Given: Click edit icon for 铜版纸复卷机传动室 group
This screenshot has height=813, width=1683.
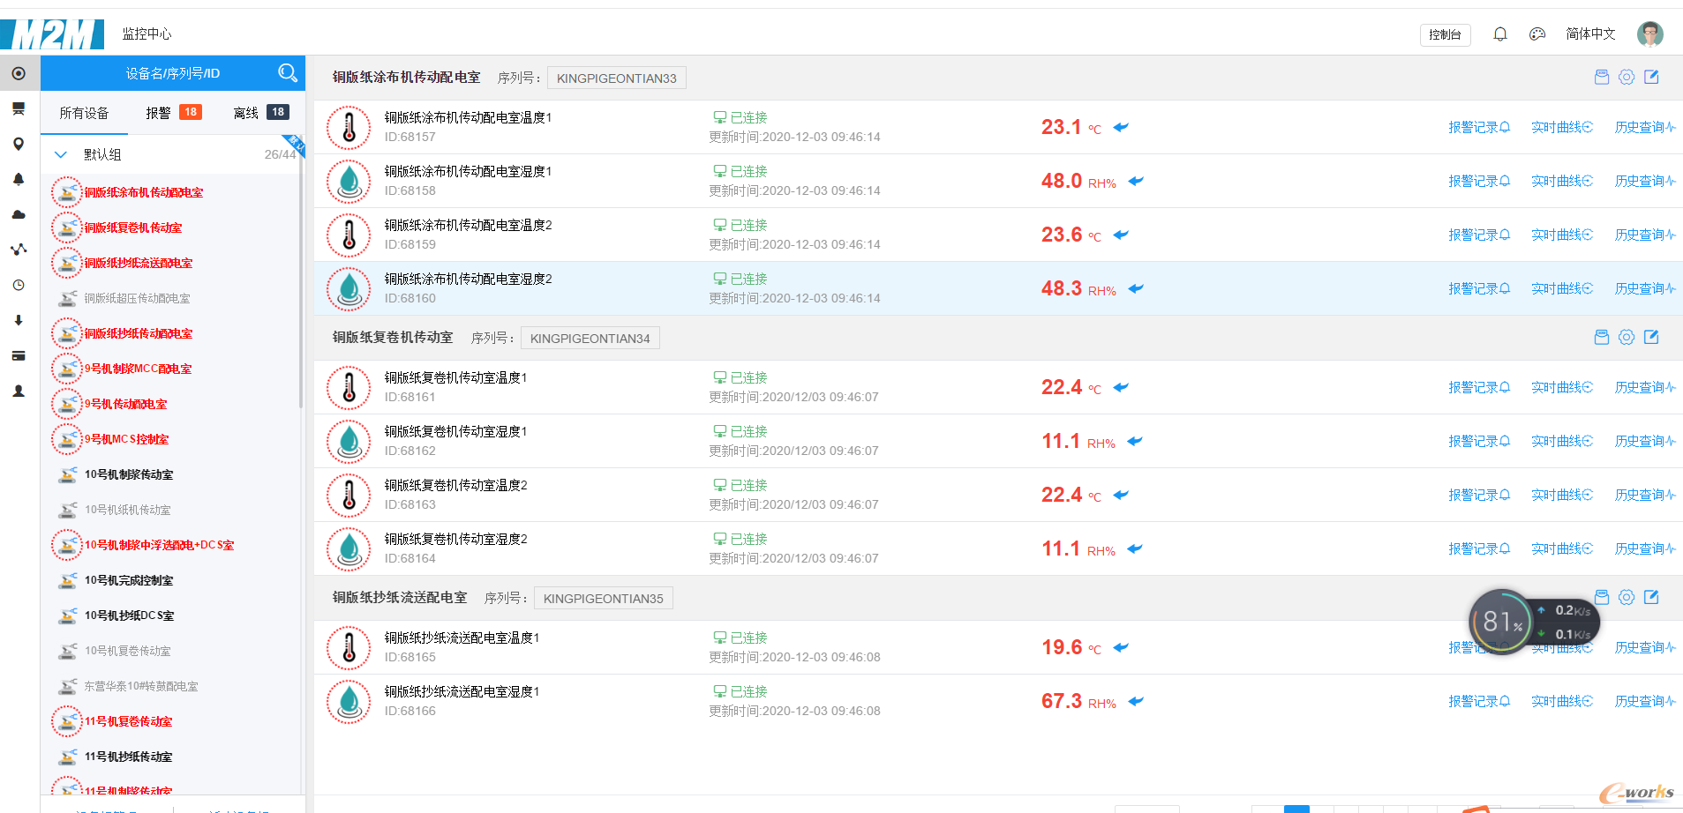Looking at the screenshot, I should [x=1651, y=337].
